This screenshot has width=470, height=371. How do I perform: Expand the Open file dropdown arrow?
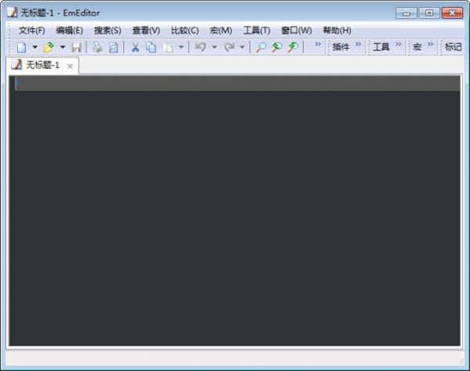point(63,47)
